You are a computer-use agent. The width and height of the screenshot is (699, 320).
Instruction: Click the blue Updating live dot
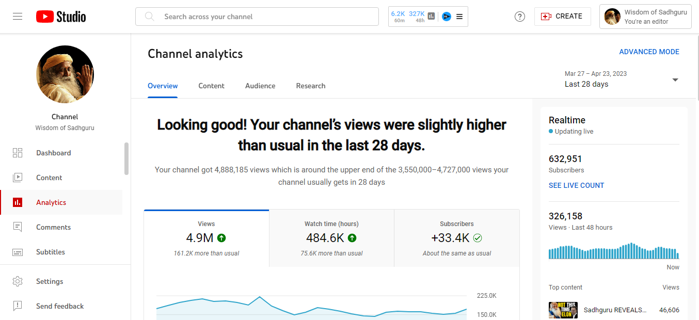[x=551, y=132]
